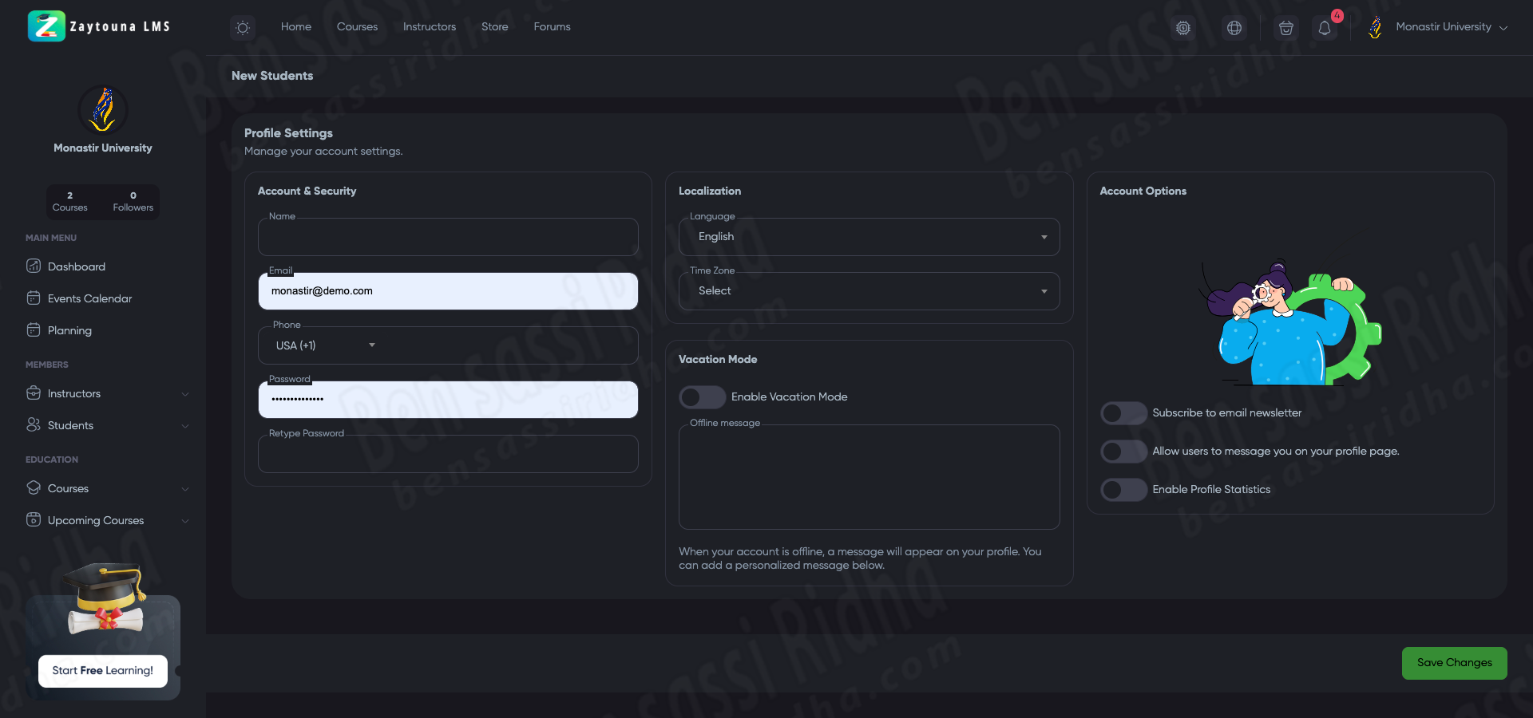Open the shopping basket icon
This screenshot has height=718, width=1533.
click(1285, 28)
